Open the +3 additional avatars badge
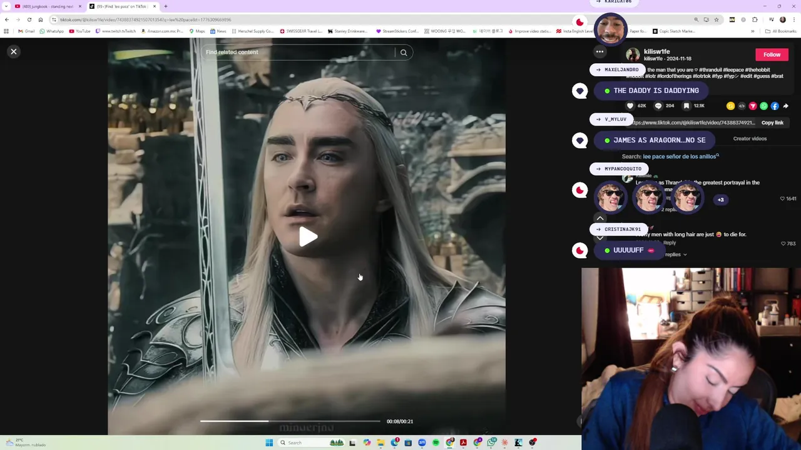This screenshot has width=801, height=450. 720,200
